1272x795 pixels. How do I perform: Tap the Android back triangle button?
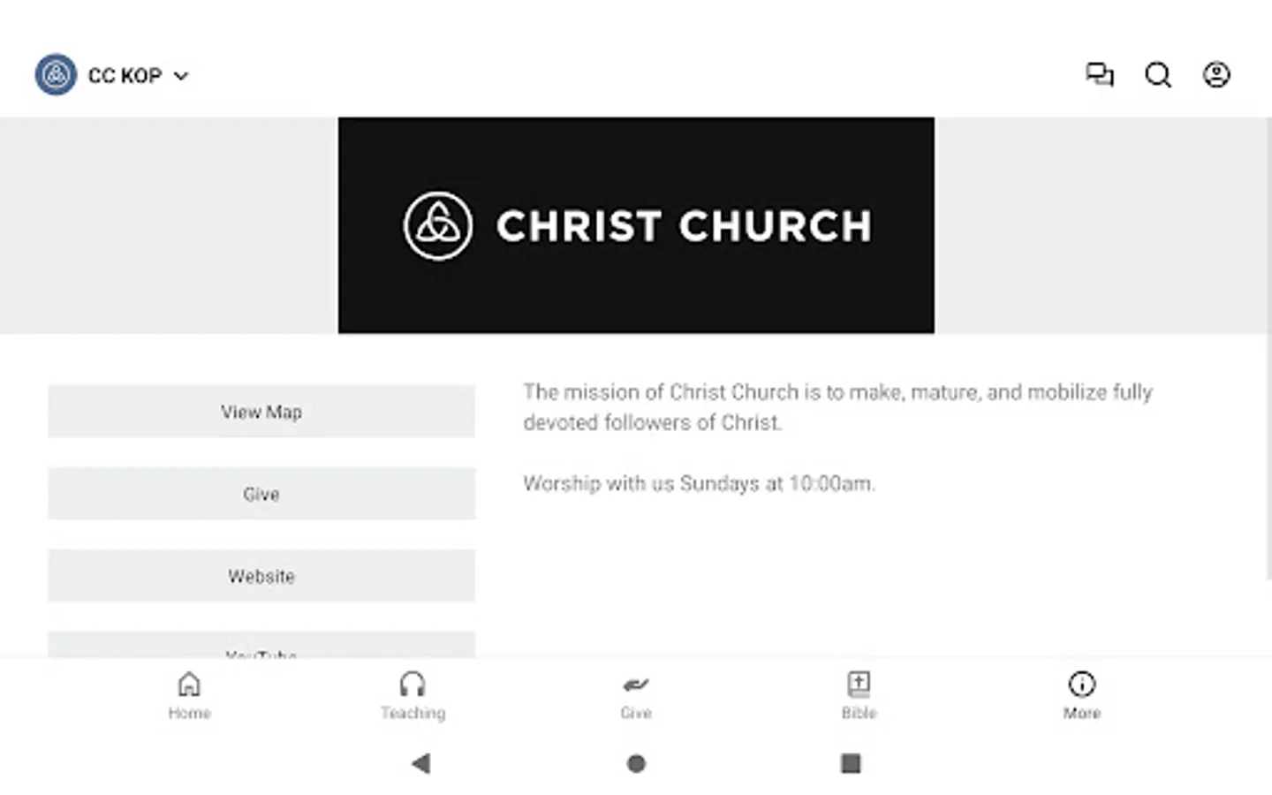point(421,763)
